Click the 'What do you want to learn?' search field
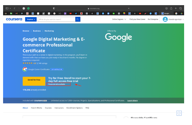 coord(57,19)
